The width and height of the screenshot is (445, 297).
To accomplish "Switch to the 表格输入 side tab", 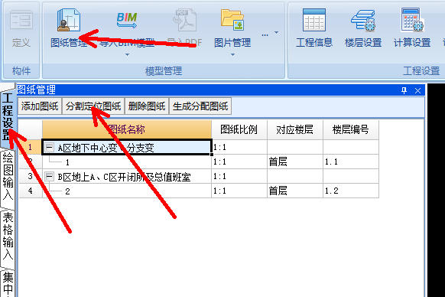I will click(8, 236).
